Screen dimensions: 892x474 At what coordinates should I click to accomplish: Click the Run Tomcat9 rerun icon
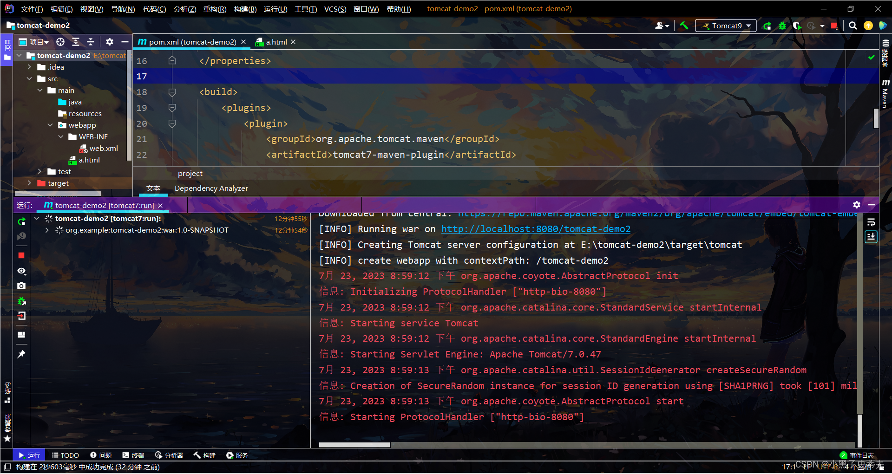(x=767, y=26)
